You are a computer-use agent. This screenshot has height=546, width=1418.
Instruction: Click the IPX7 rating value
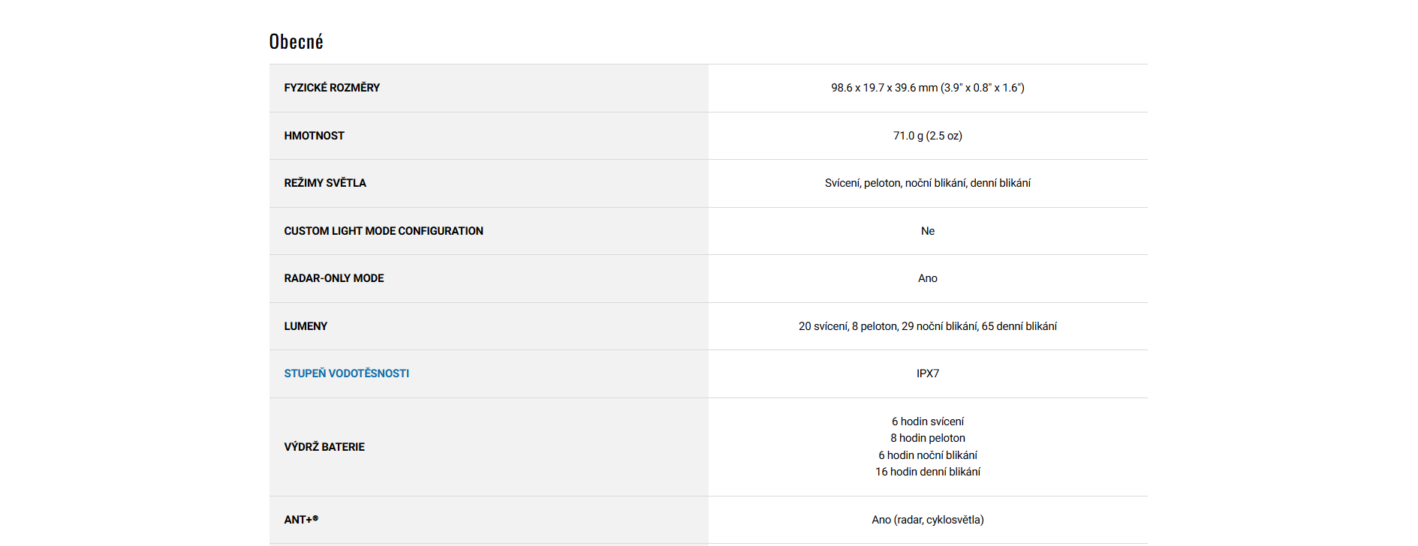point(928,373)
